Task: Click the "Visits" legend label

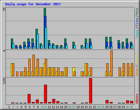Action: (137, 60)
